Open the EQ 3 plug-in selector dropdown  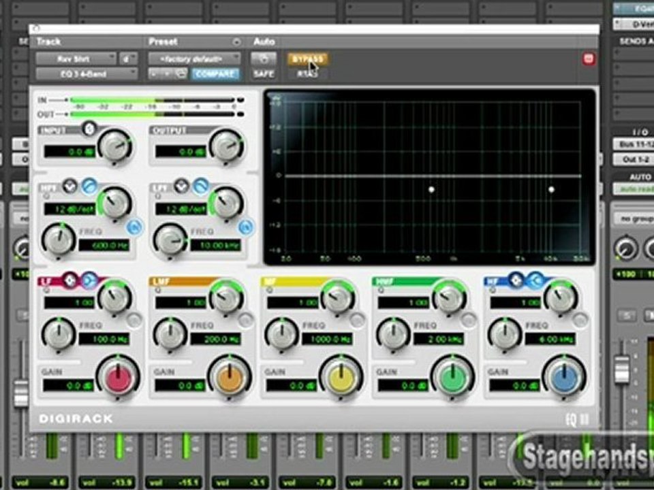87,74
